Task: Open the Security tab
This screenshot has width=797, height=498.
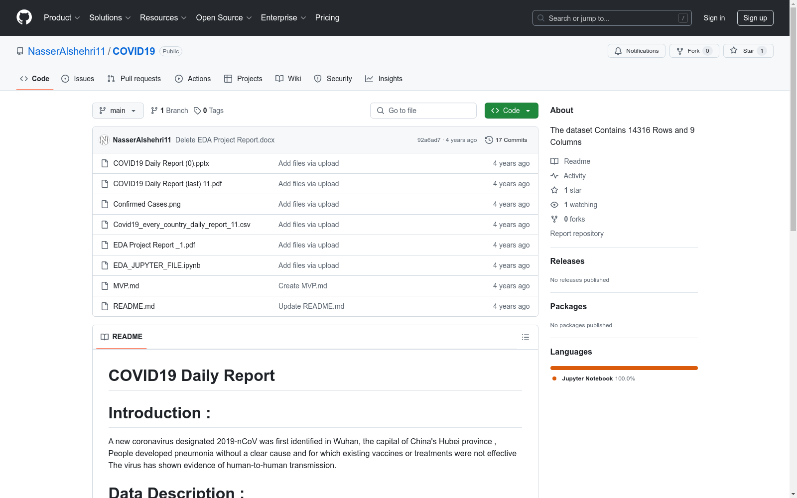Action: [x=333, y=79]
